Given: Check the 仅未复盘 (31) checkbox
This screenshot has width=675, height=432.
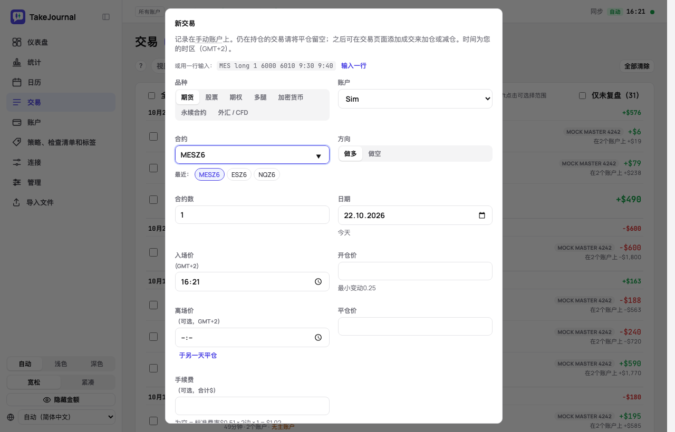Looking at the screenshot, I should 582,95.
